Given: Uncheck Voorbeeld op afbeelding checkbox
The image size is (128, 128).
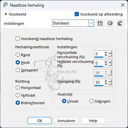Looking at the screenshot, I should [77, 14].
